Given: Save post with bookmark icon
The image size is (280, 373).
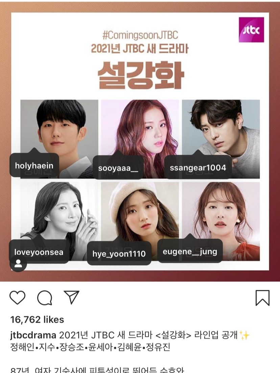Looking at the screenshot, I should [262, 298].
